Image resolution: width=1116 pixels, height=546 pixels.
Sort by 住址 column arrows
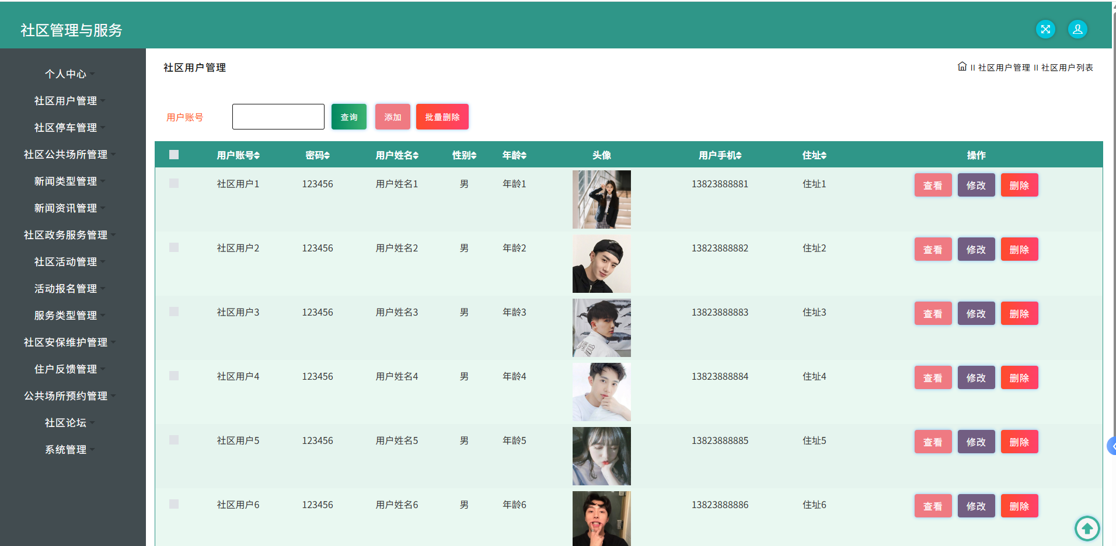pos(824,155)
